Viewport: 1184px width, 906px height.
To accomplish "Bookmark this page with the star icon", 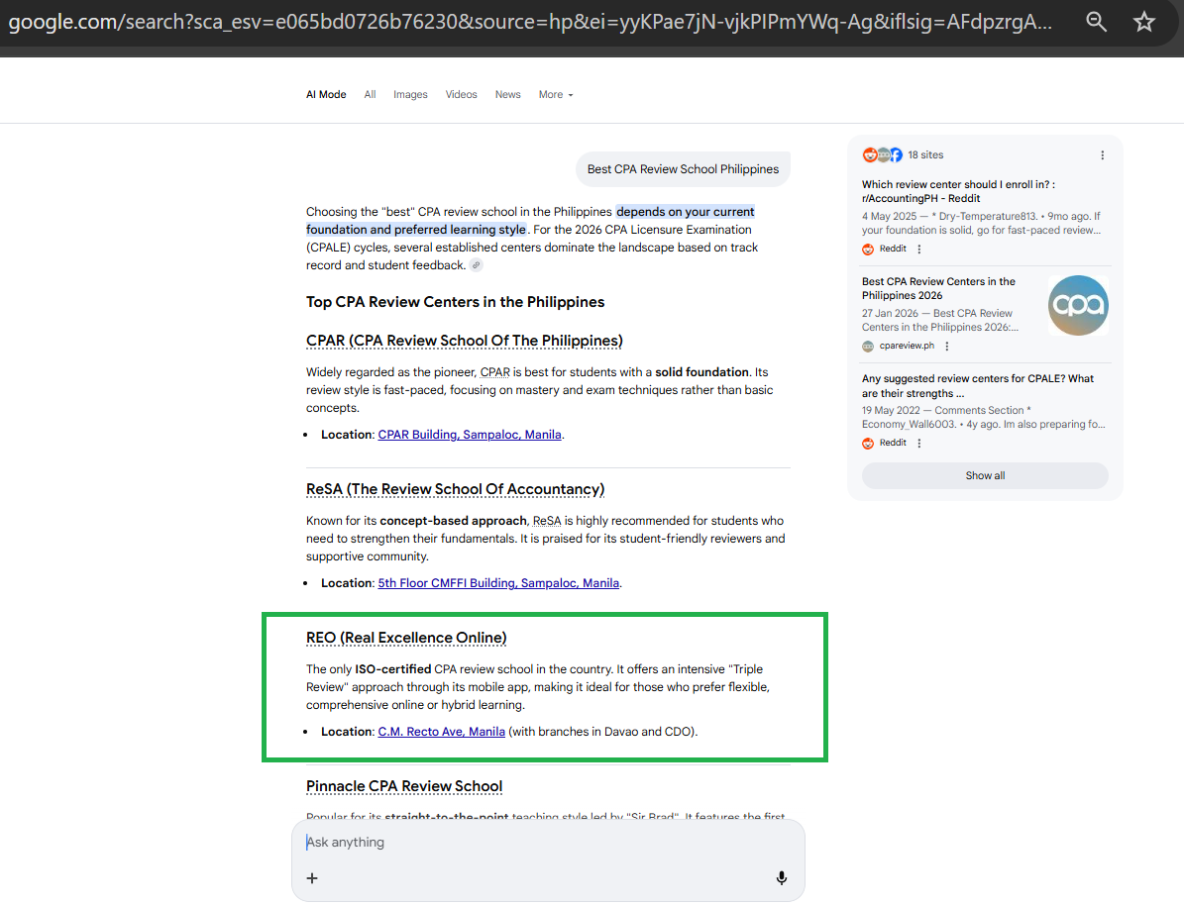I will (x=1144, y=22).
